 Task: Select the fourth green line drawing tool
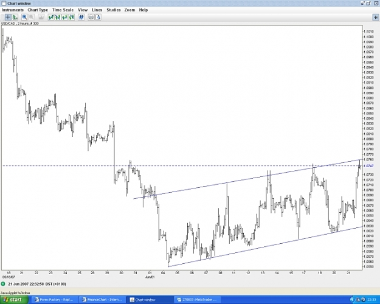[x=72, y=17]
